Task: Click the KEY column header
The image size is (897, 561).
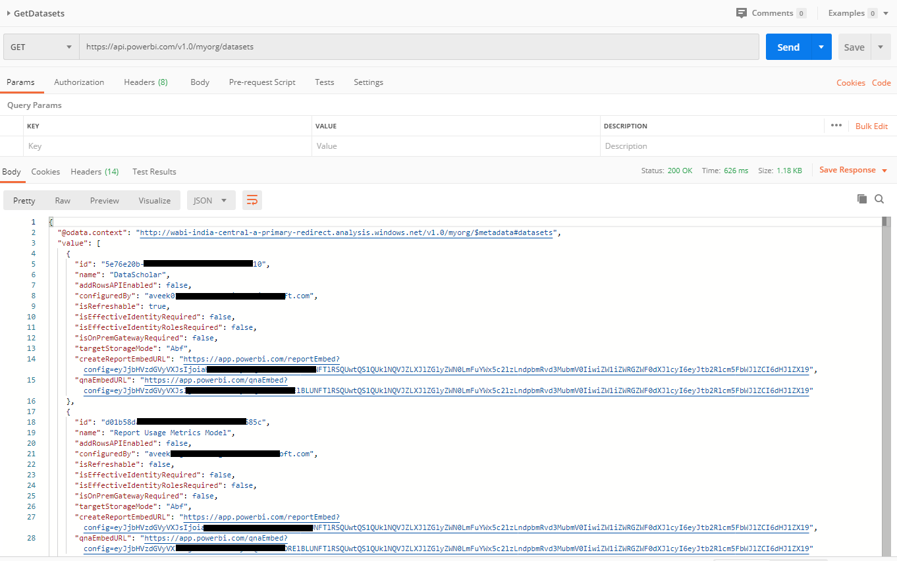Action: point(33,126)
